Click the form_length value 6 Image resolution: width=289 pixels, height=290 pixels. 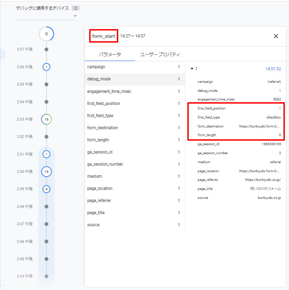coord(280,135)
